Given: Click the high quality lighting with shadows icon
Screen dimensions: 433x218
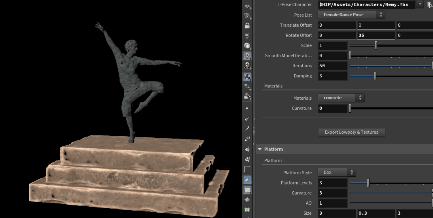Looking at the screenshot, I should click(247, 66).
